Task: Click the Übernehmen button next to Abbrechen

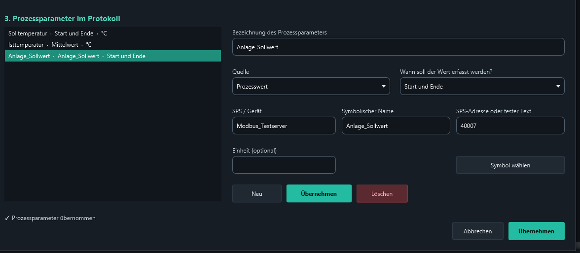Action: tap(537, 231)
